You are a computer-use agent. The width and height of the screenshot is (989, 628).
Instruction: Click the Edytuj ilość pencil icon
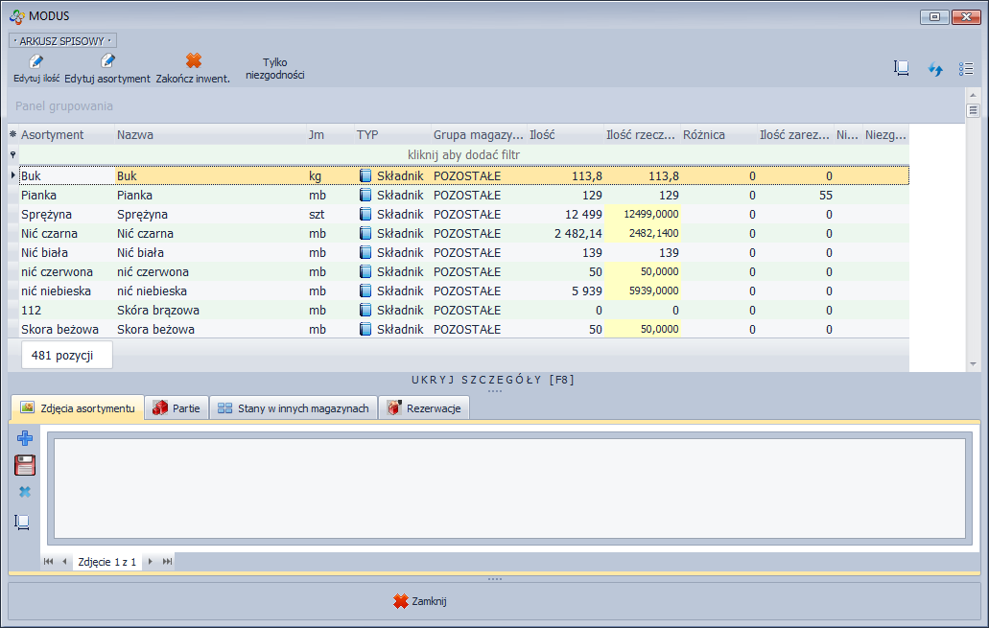[36, 61]
